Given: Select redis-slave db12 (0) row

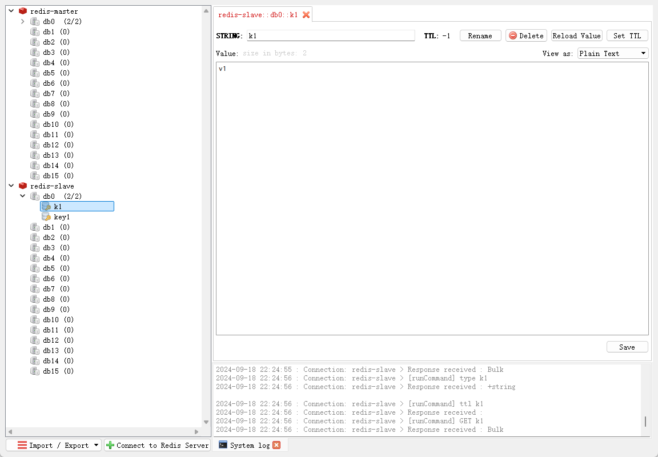Looking at the screenshot, I should [58, 340].
